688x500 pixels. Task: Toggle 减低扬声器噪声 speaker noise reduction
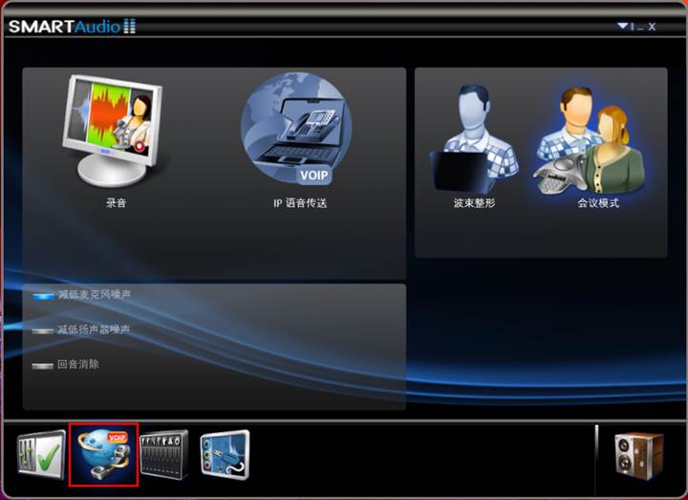[43, 331]
